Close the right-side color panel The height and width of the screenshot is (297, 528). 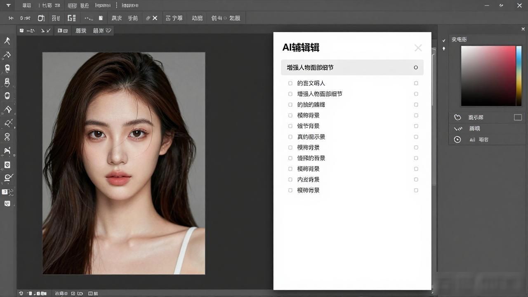(523, 29)
